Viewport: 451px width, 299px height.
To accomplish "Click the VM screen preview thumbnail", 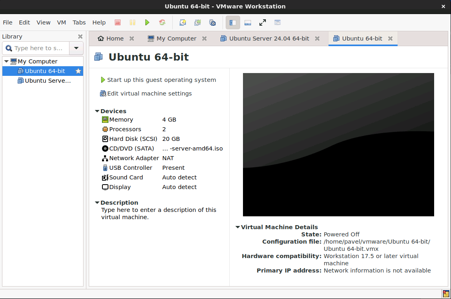I will pos(338,144).
